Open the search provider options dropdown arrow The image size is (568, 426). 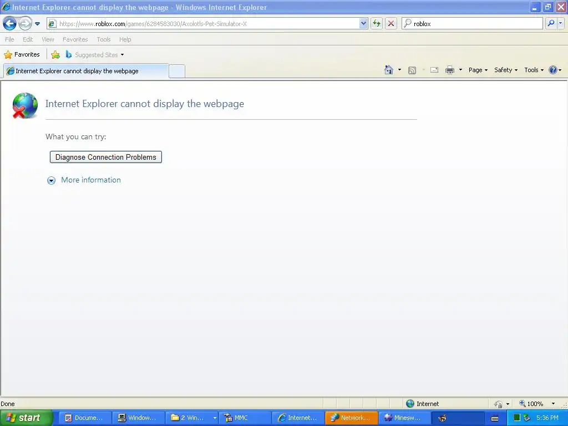[560, 23]
